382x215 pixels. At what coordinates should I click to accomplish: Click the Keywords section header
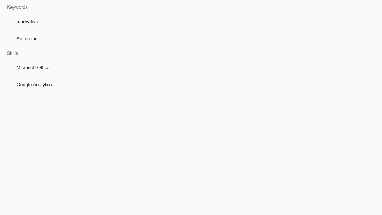click(17, 7)
